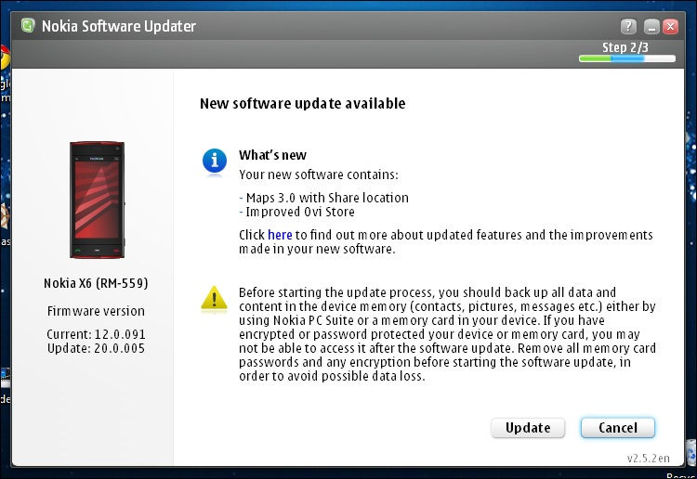Open the 'here' link for updated features
The image size is (697, 479).
280,235
